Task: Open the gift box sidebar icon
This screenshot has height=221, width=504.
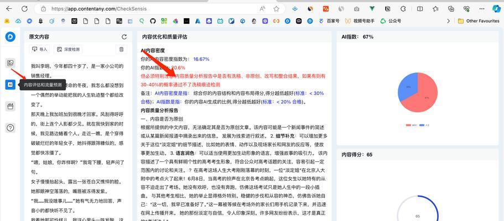Action: point(11,106)
